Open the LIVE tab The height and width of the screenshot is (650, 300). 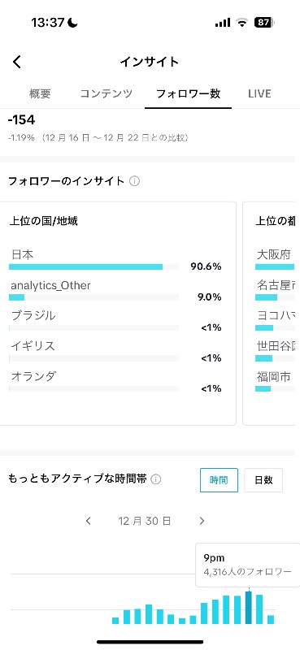259,93
